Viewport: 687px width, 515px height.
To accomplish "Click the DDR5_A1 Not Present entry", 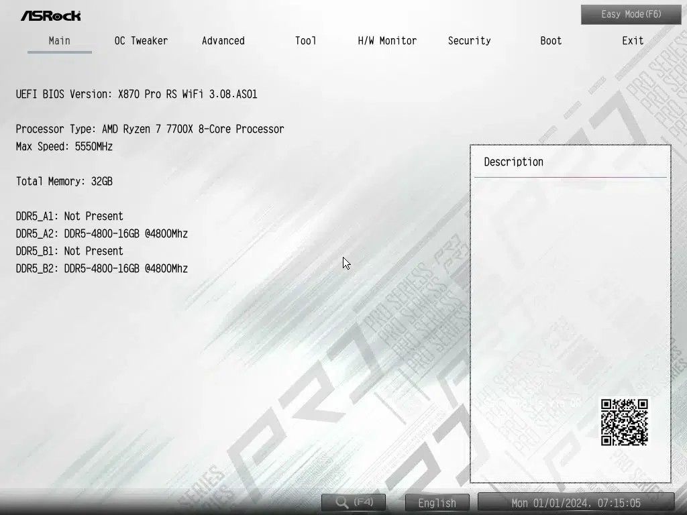I will click(69, 216).
